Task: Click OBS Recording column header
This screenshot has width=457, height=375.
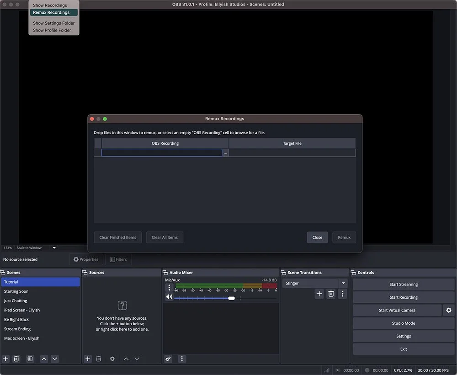Action: pyautogui.click(x=165, y=143)
